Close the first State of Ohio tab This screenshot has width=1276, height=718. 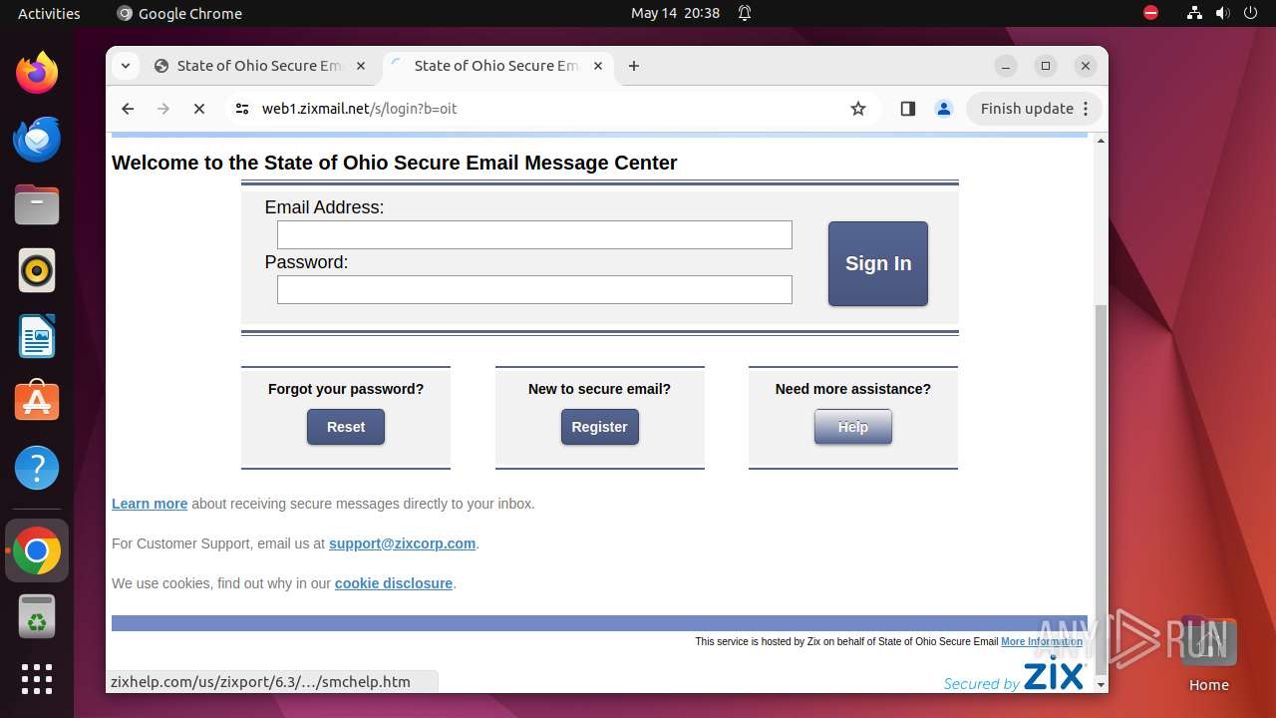pos(361,66)
